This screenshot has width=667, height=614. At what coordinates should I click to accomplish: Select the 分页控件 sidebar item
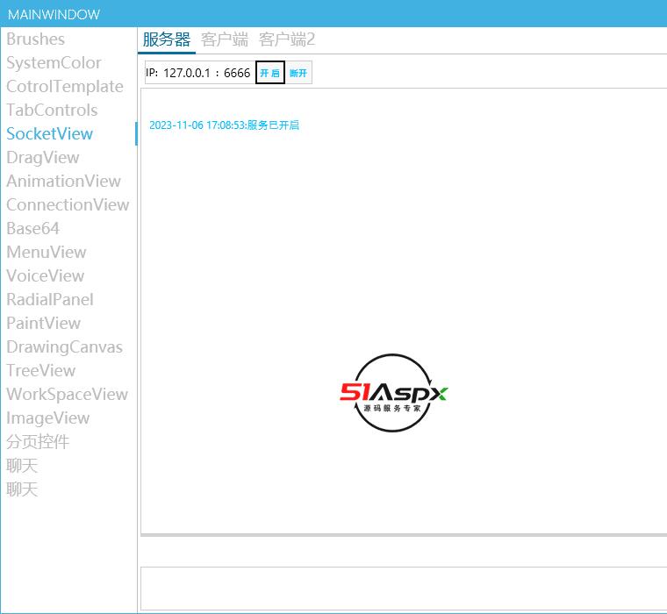[x=38, y=442]
